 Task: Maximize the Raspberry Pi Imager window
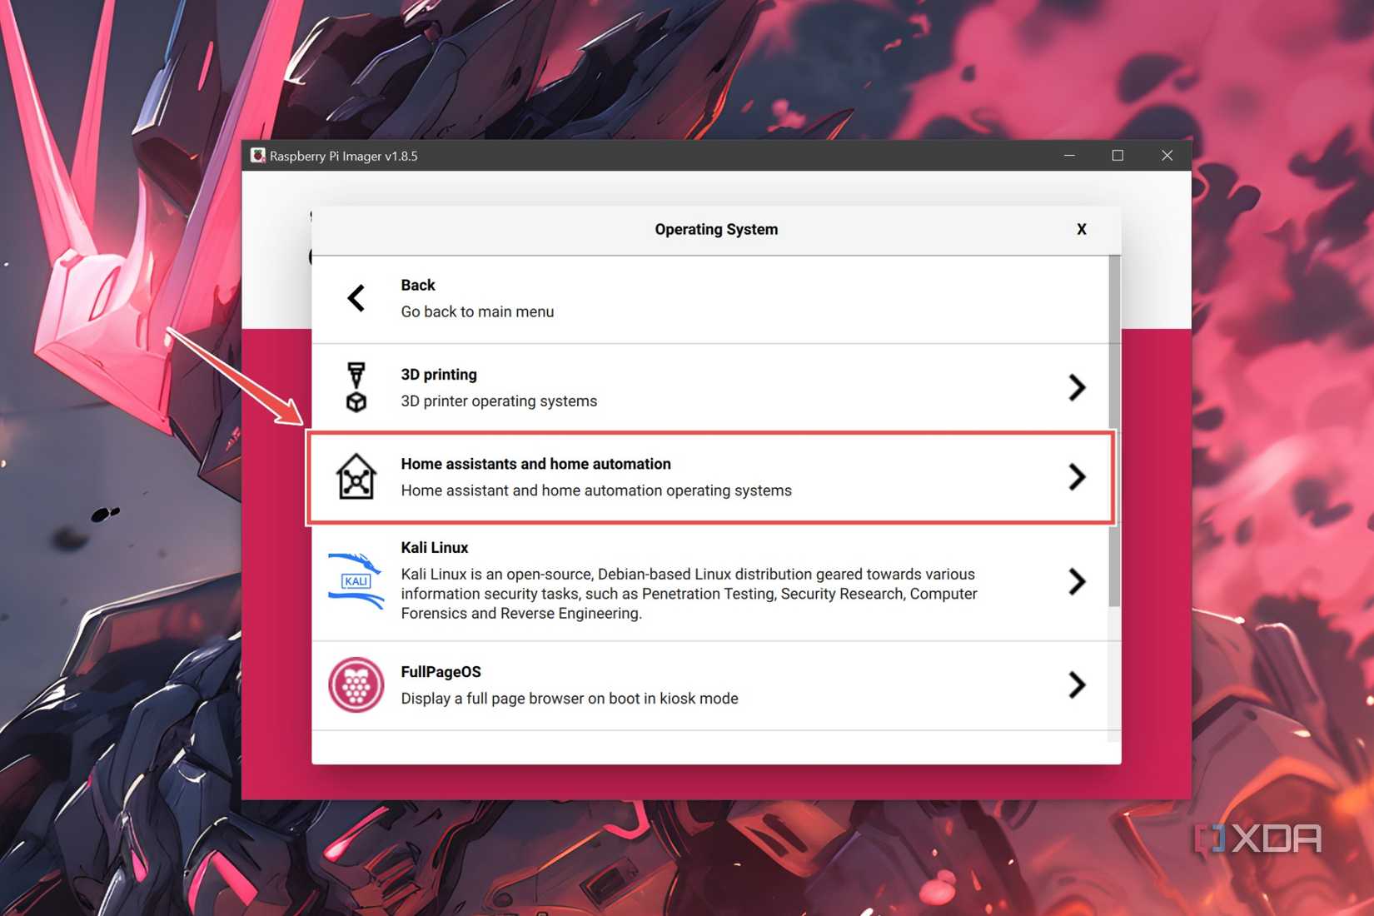tap(1118, 156)
